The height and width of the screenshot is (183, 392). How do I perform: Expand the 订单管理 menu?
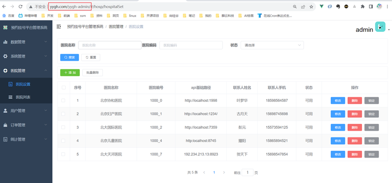coord(26,125)
